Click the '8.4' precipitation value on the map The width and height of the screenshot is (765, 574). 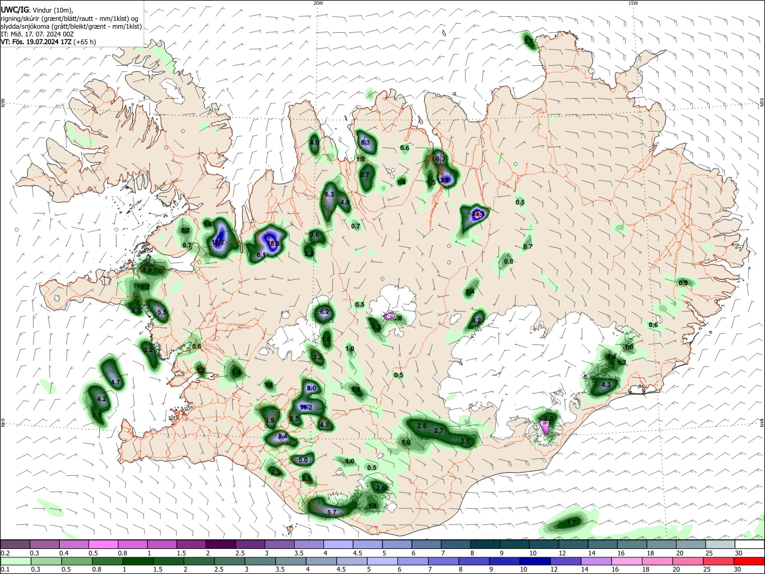click(283, 436)
